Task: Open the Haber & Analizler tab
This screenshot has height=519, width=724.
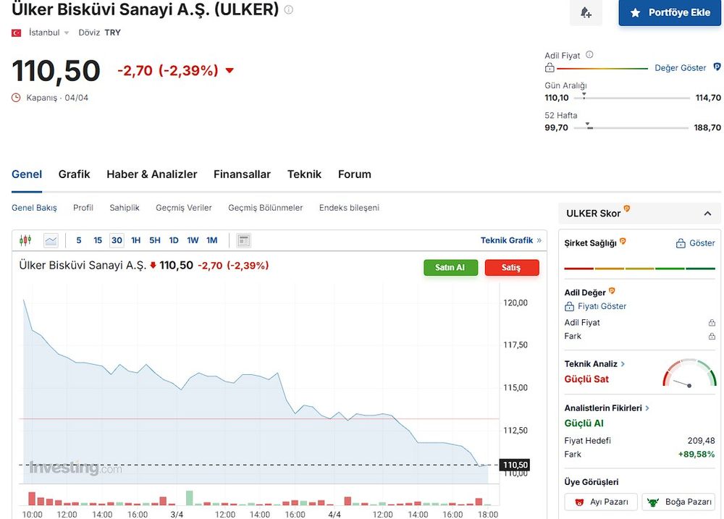Action: coord(152,174)
